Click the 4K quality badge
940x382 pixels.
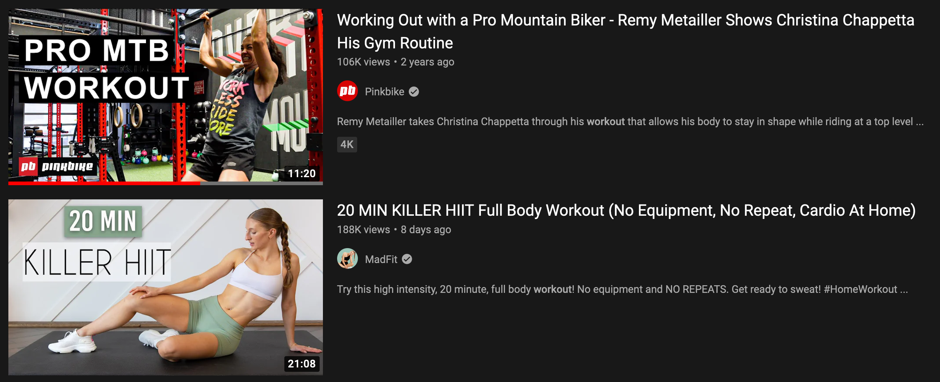point(347,144)
